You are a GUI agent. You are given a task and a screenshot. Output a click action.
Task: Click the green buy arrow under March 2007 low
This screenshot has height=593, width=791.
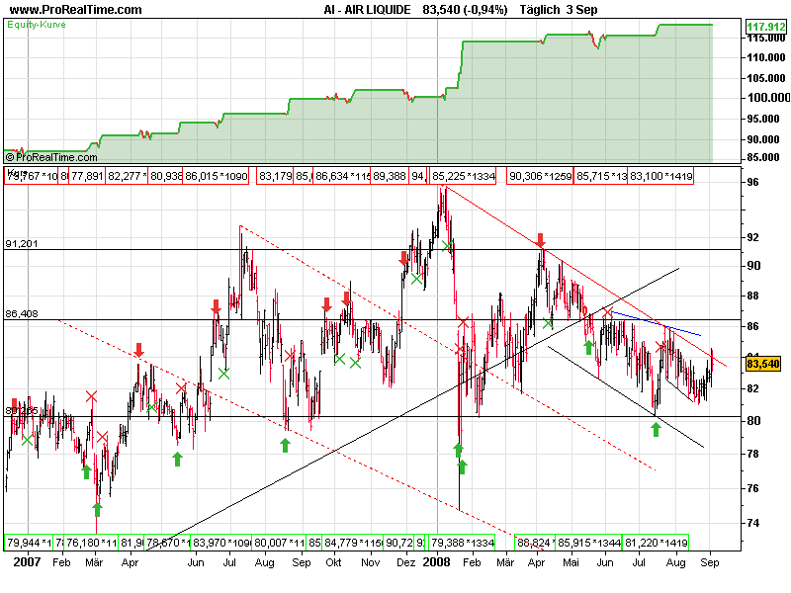click(x=97, y=509)
